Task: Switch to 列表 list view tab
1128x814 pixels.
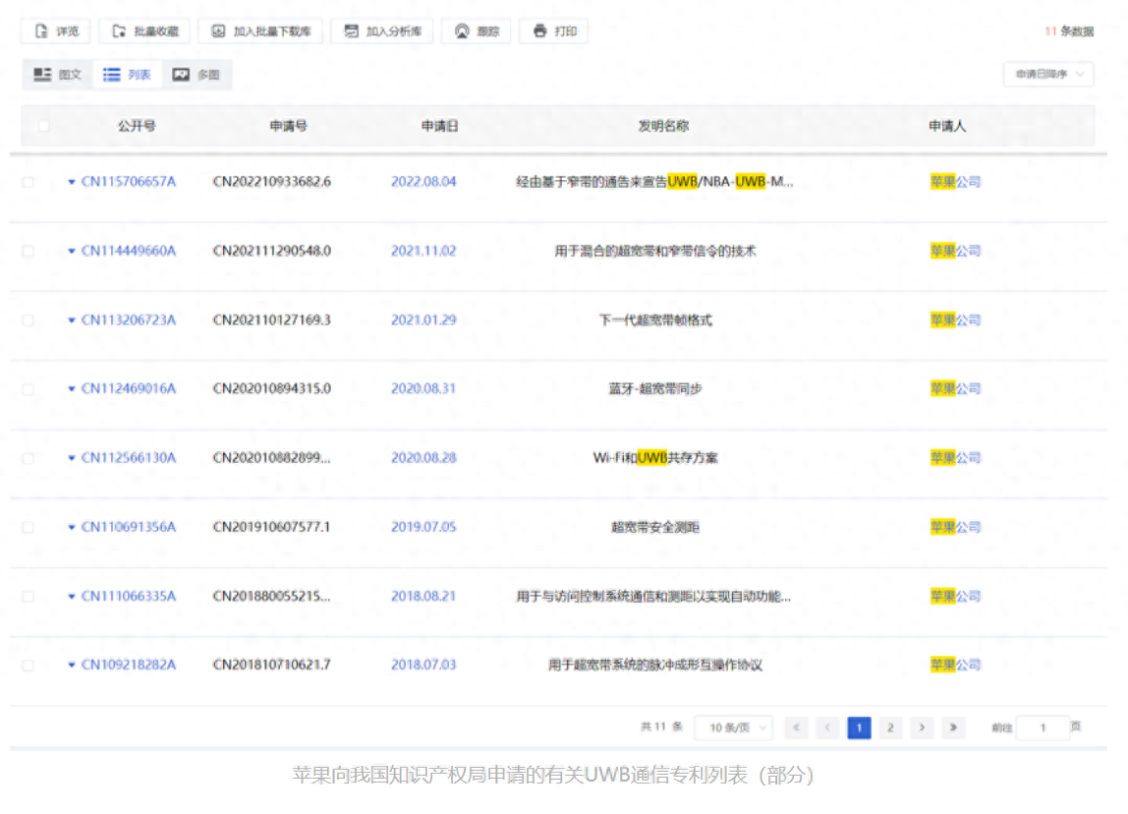Action: 127,74
